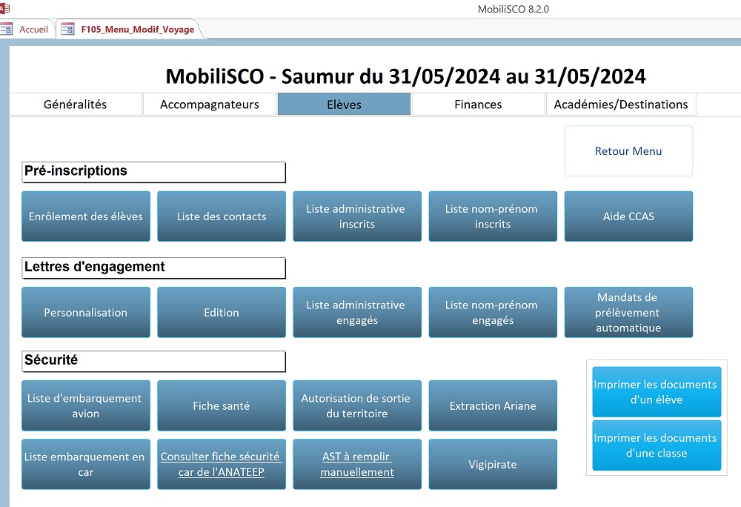Image resolution: width=741 pixels, height=507 pixels.
Task: Open the Généralités tab
Action: [76, 105]
